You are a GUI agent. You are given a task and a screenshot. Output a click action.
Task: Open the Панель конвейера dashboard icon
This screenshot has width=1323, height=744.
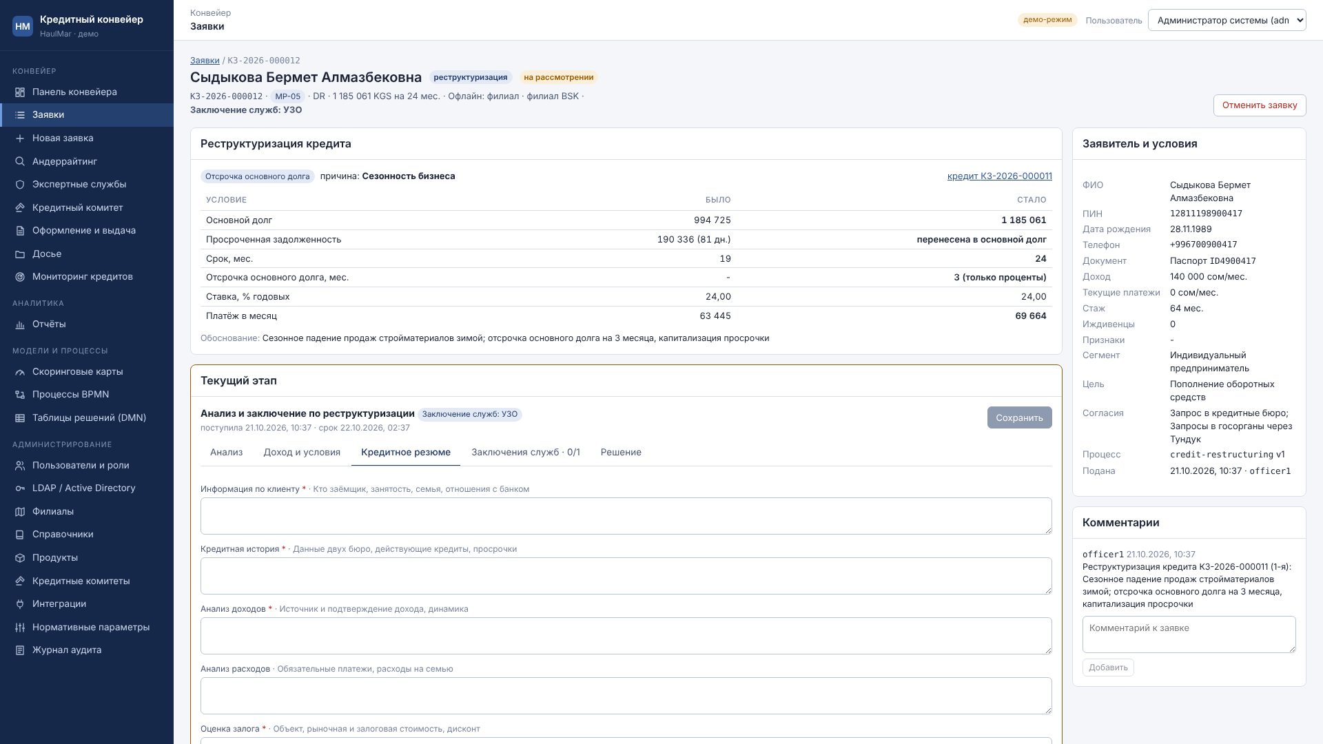[20, 92]
